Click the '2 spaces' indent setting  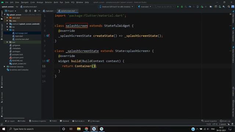click(223, 124)
